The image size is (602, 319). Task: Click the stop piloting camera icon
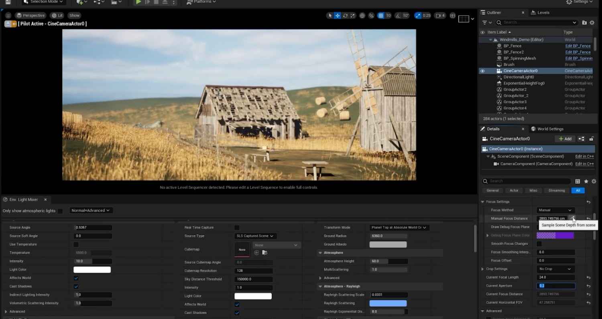[8, 24]
